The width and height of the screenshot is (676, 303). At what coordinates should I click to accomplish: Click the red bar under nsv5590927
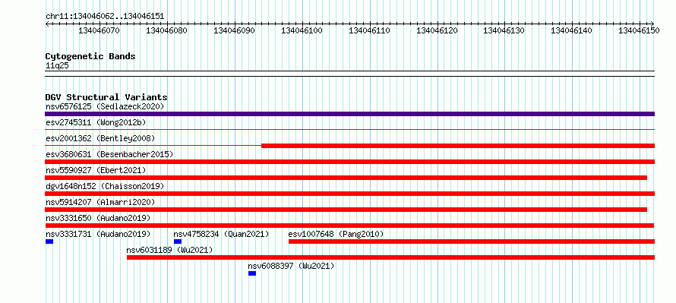[346, 178]
